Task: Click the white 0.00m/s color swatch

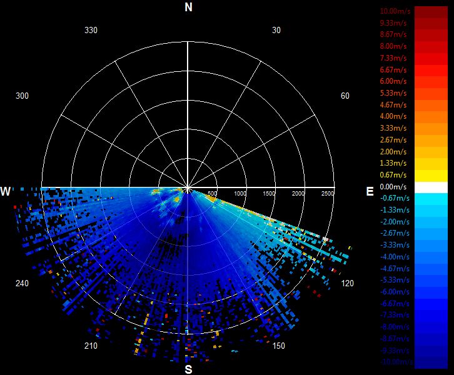Action: click(431, 187)
